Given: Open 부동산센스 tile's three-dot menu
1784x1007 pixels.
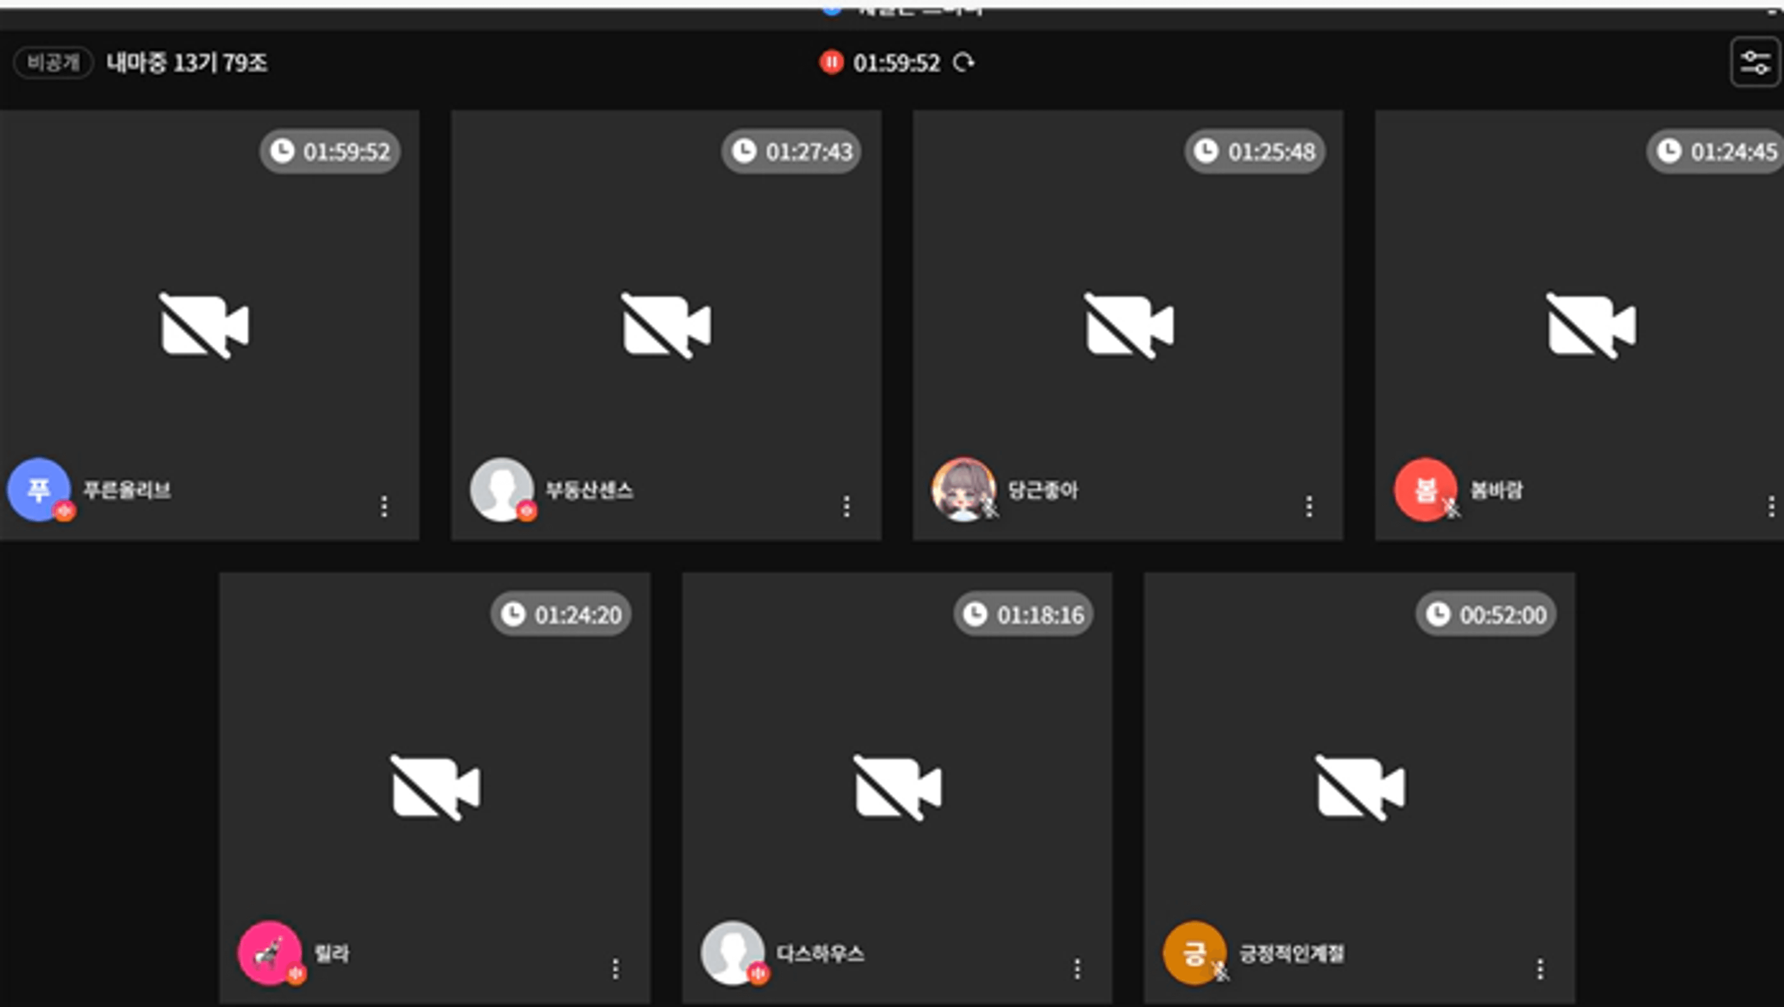Looking at the screenshot, I should (x=846, y=506).
